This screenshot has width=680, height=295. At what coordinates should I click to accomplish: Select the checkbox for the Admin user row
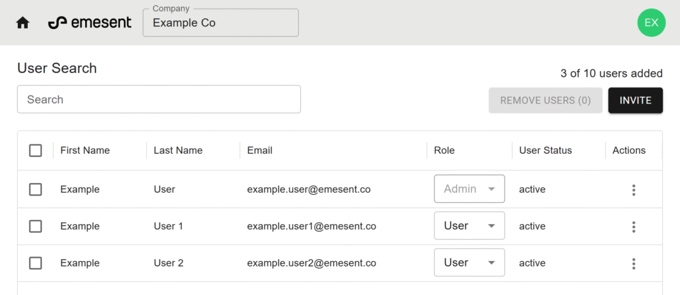pyautogui.click(x=36, y=190)
